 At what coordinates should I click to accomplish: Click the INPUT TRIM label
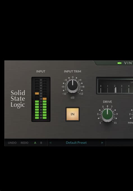72,71
